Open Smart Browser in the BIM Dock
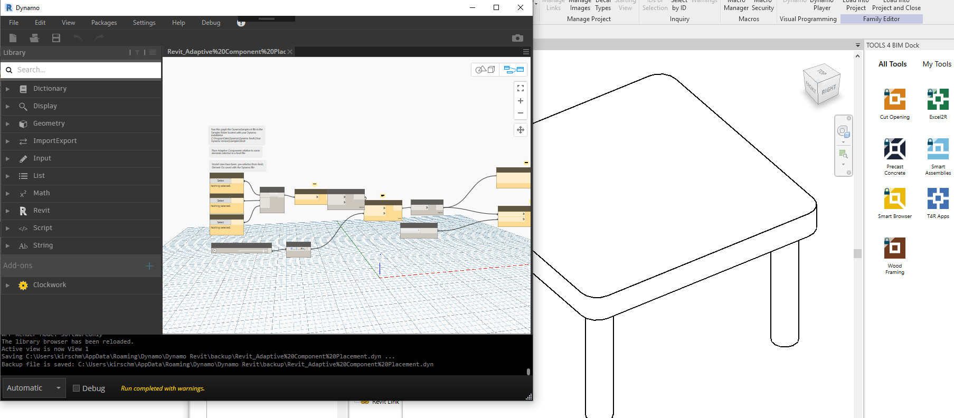Viewport: 954px width, 418px height. tap(895, 203)
